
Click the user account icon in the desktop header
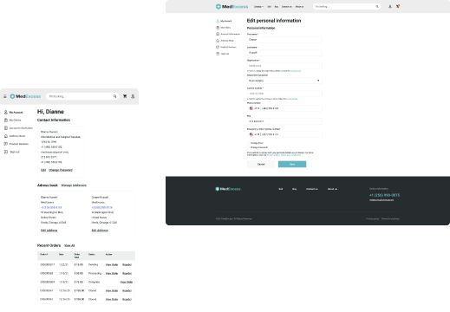pos(390,6)
